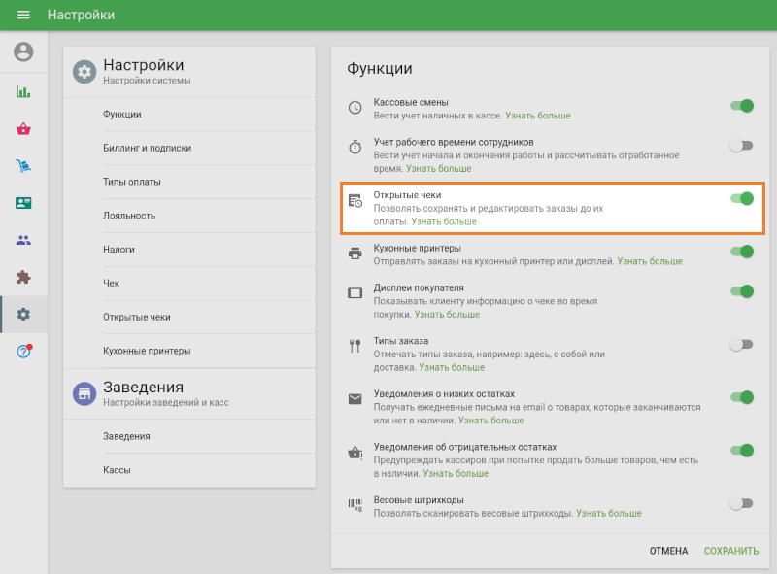Click the user account profile icon
This screenshot has height=574, width=777.
pos(23,52)
